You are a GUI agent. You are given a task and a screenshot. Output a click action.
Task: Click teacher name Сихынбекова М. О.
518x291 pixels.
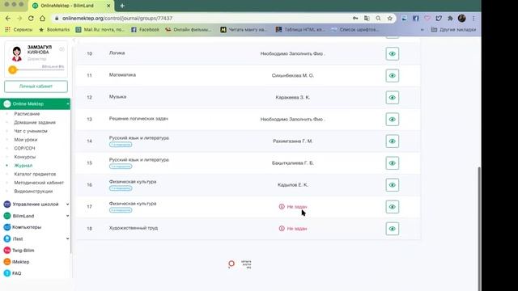pyautogui.click(x=293, y=75)
